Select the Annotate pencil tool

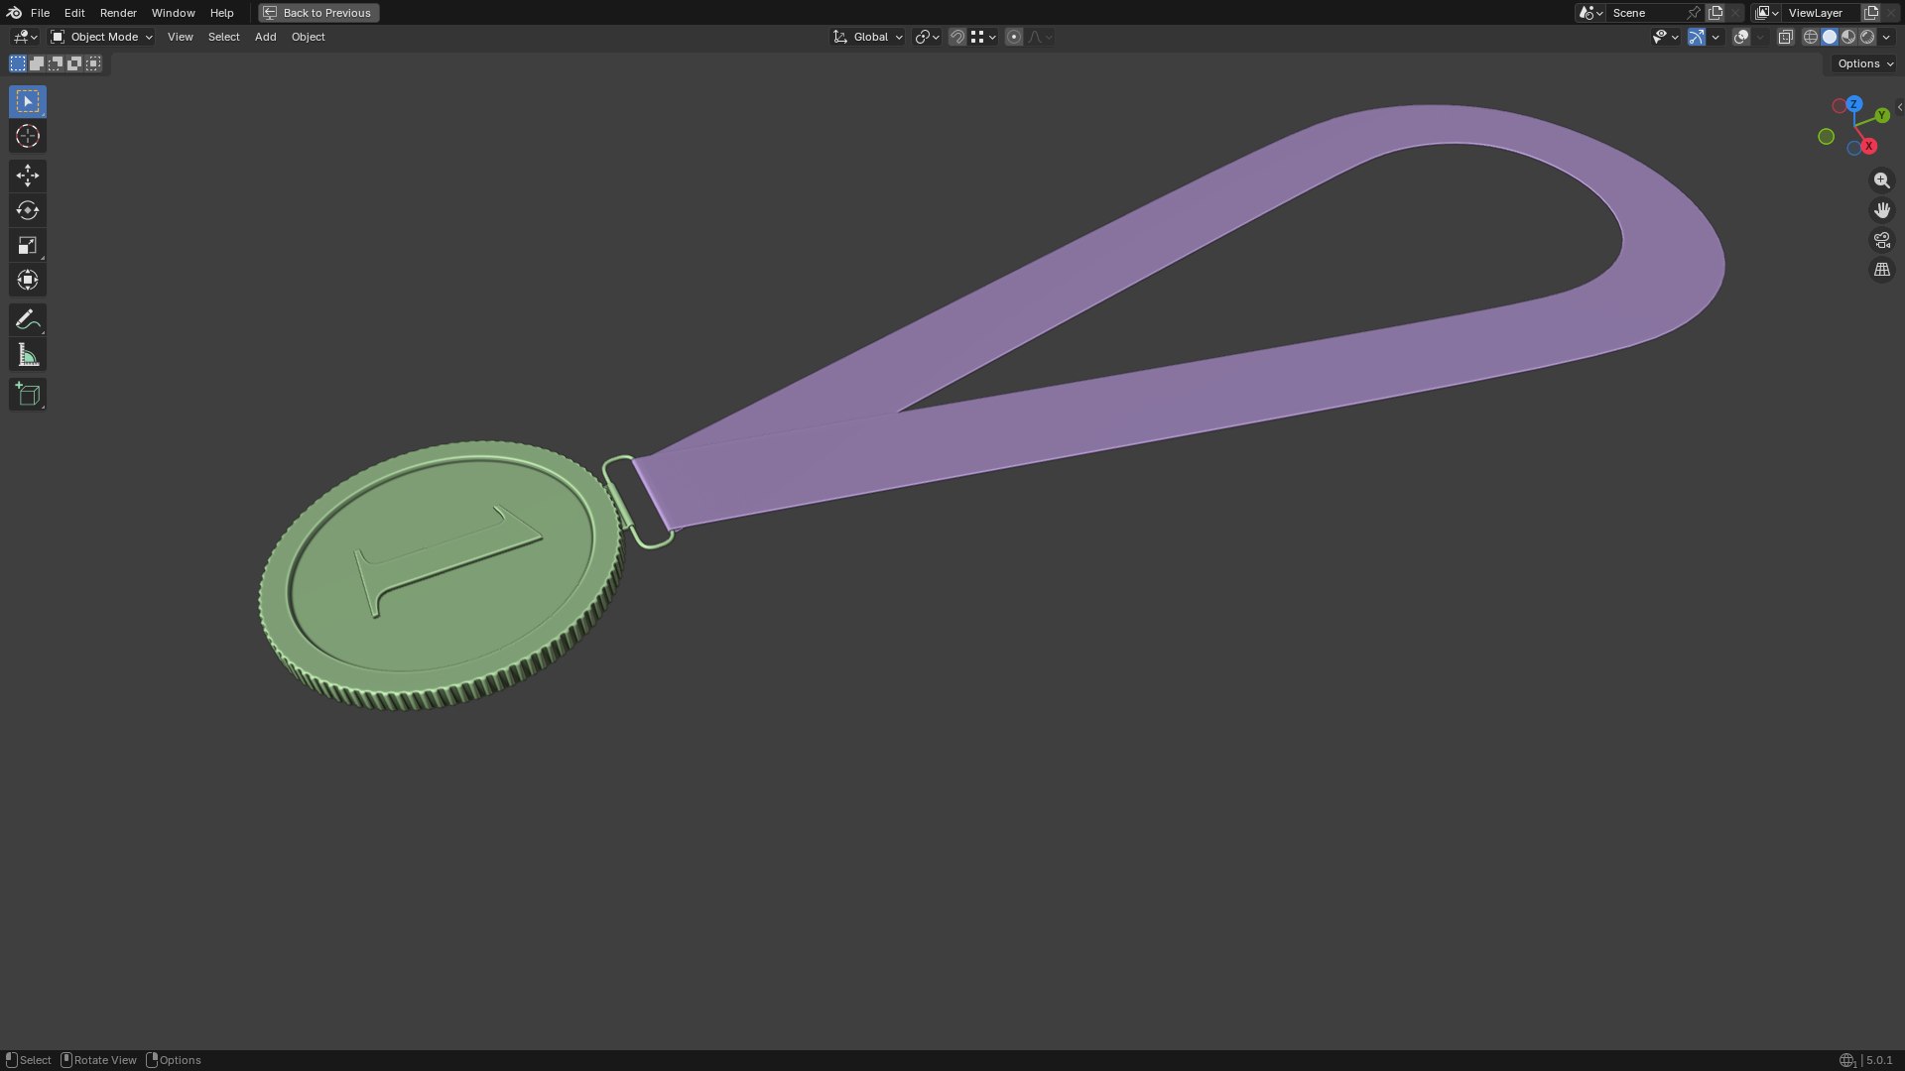coord(28,319)
